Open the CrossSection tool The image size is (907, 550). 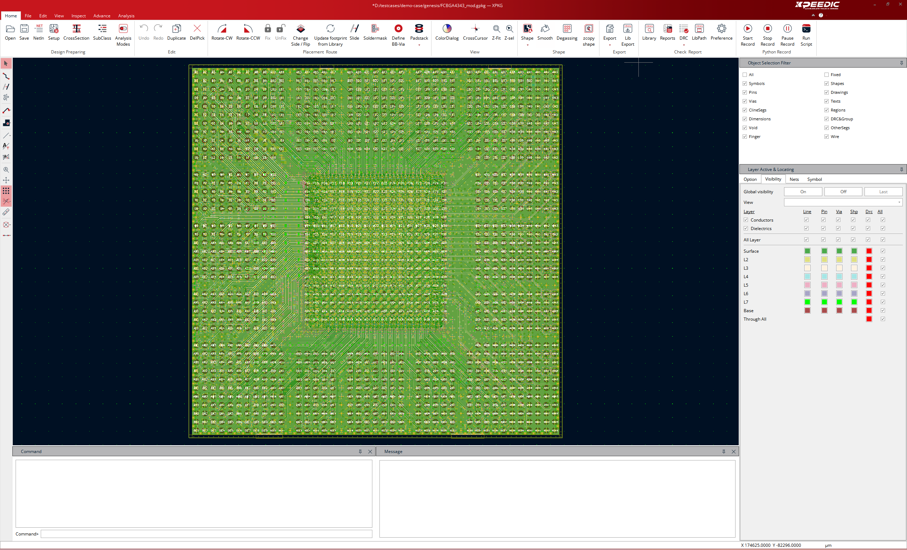(76, 33)
